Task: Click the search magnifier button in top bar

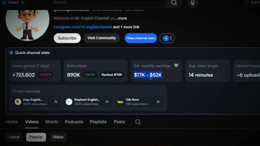Action: (174, 3)
